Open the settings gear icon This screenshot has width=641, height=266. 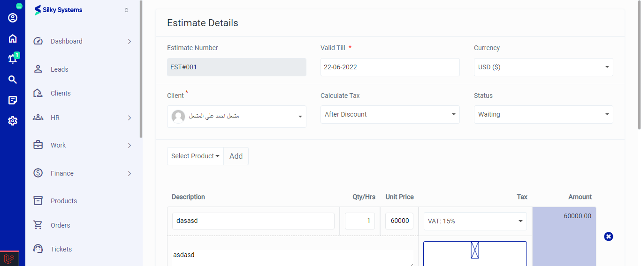[x=13, y=121]
